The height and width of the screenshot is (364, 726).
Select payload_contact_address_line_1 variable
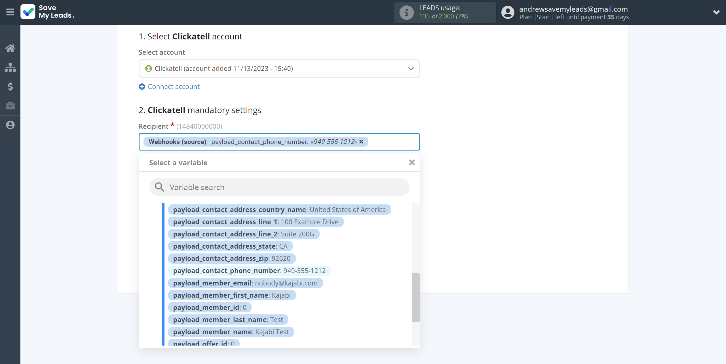click(256, 222)
